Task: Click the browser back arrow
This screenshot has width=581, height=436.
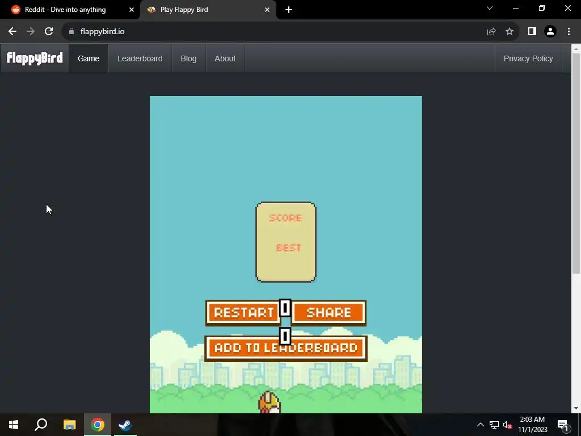Action: (x=12, y=32)
